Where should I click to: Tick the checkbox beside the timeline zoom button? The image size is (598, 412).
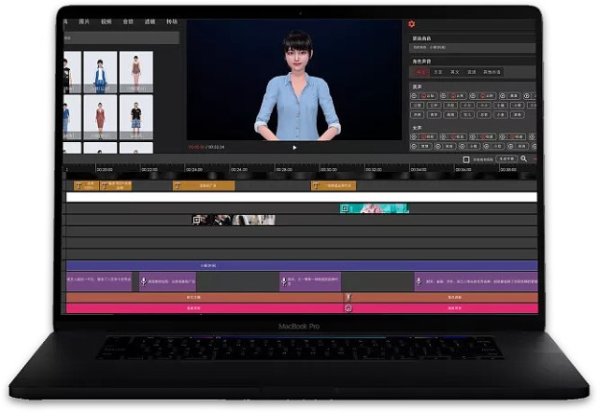466,159
